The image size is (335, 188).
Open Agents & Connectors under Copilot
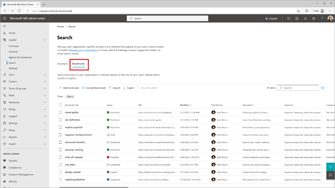[x=20, y=57]
